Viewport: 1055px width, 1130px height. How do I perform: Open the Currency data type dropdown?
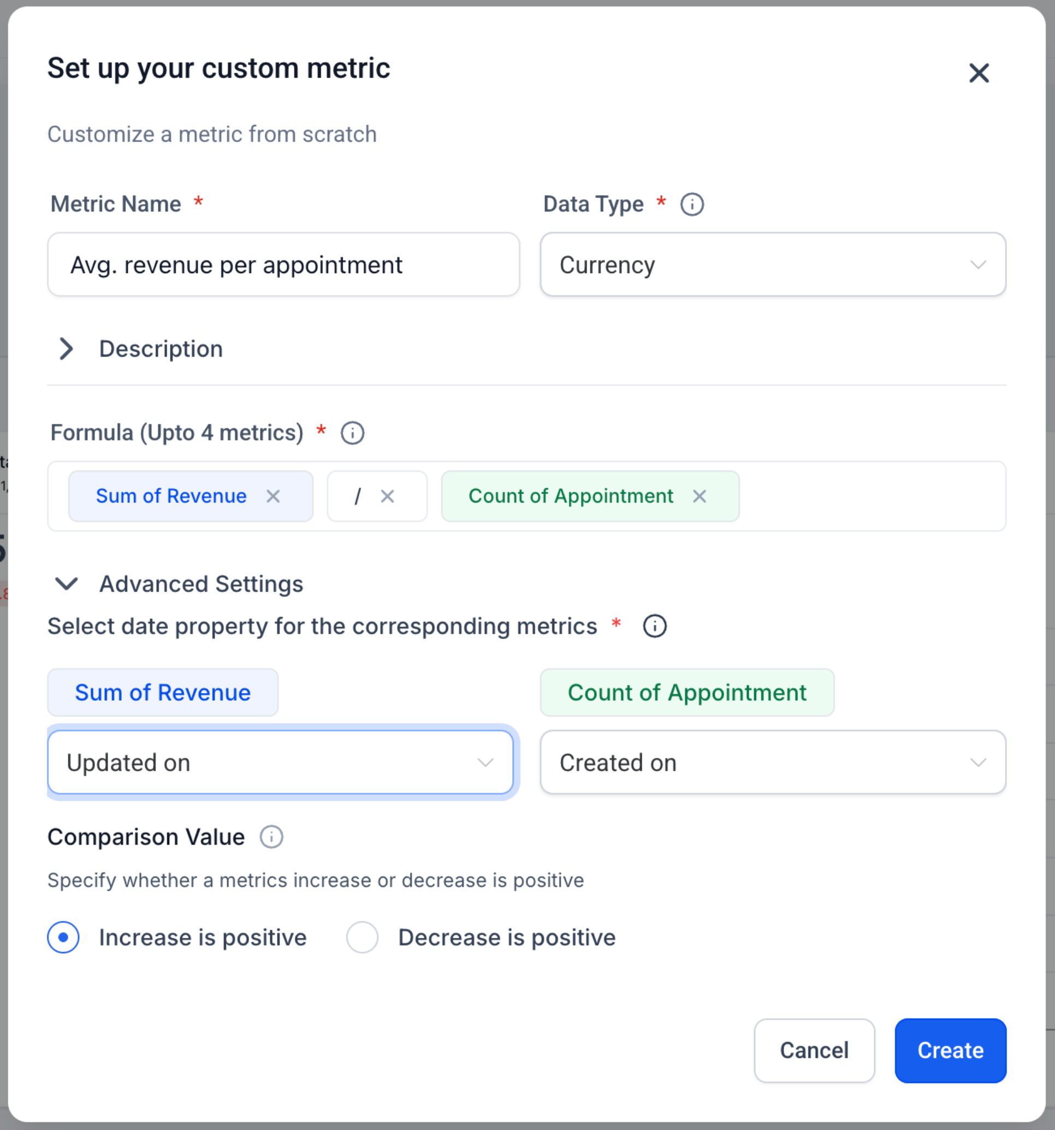[x=773, y=265]
